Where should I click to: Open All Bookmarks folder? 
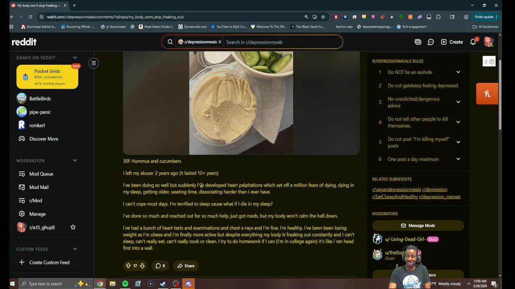[486, 27]
